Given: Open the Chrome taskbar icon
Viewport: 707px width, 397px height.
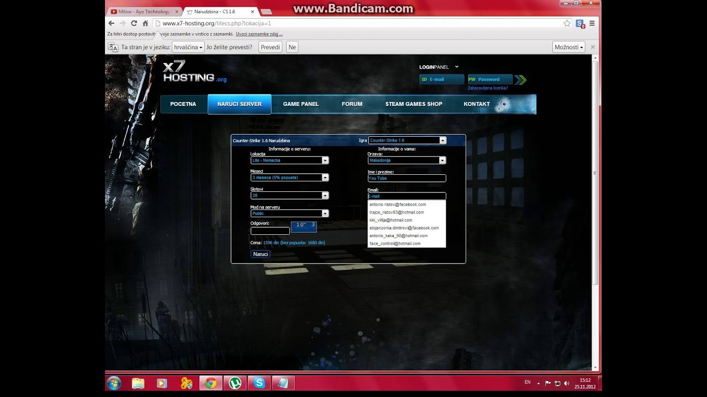Looking at the screenshot, I should (x=210, y=383).
